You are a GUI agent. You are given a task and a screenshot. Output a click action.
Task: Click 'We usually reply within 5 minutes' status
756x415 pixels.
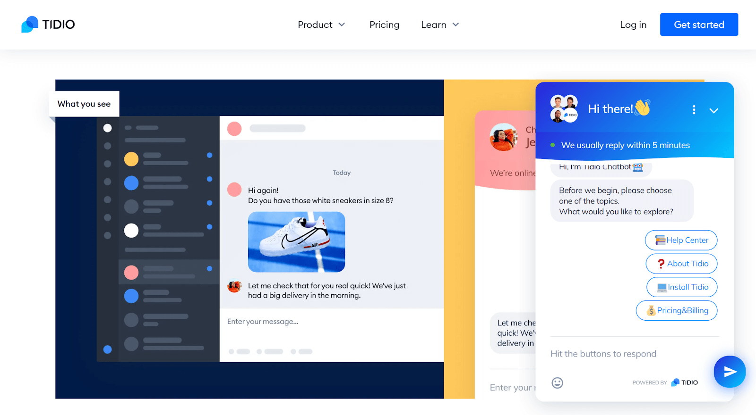point(625,145)
